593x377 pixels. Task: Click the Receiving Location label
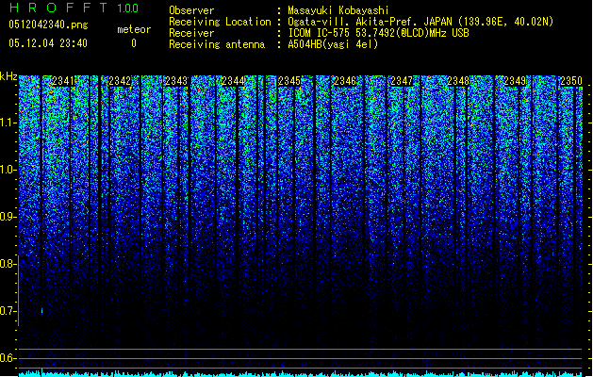point(220,22)
